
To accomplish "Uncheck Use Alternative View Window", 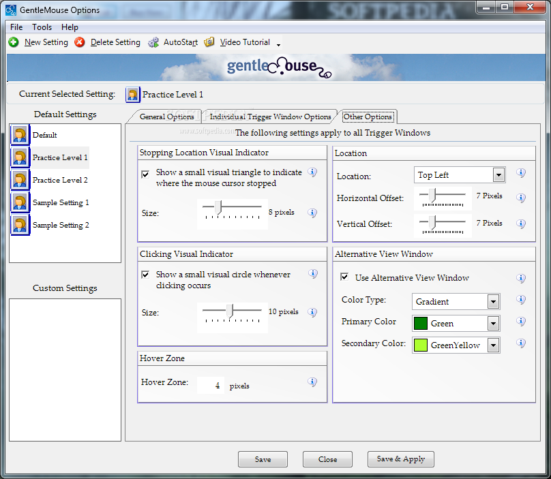I will pos(345,277).
